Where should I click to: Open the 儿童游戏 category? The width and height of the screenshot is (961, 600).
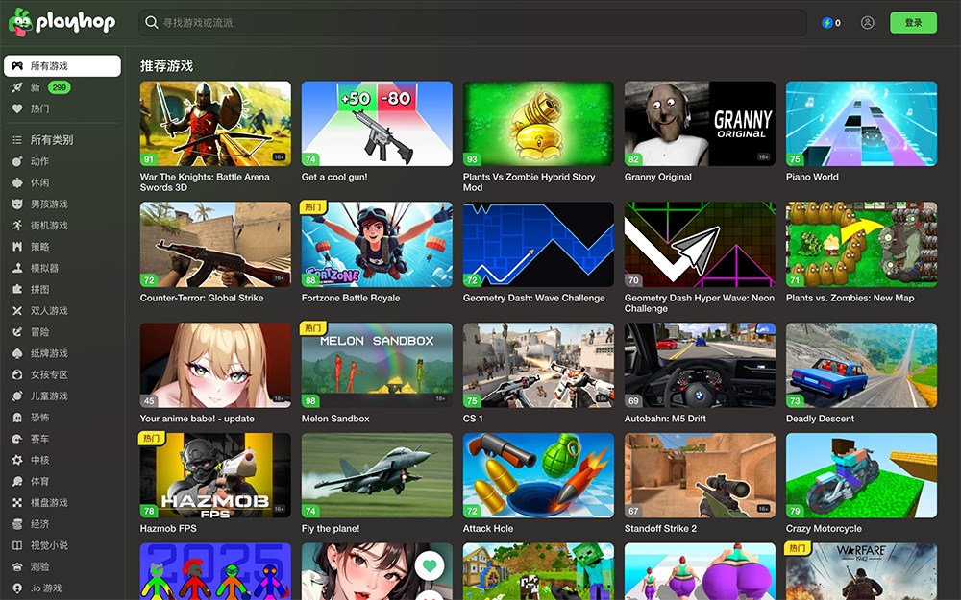(x=49, y=396)
